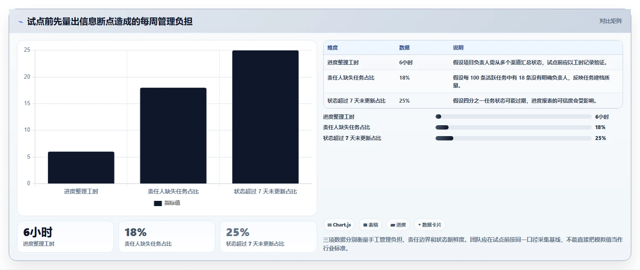Viewport: 640px width, 270px height.
Task: Click description starting 假设每 100 条活跃任务
Action: coord(531,82)
